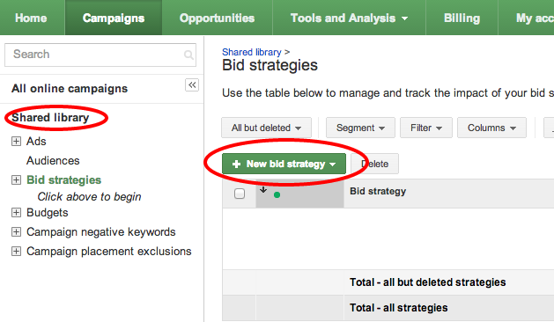Expand the Ads tree plus icon
Screen dimensions: 554x322
click(16, 142)
